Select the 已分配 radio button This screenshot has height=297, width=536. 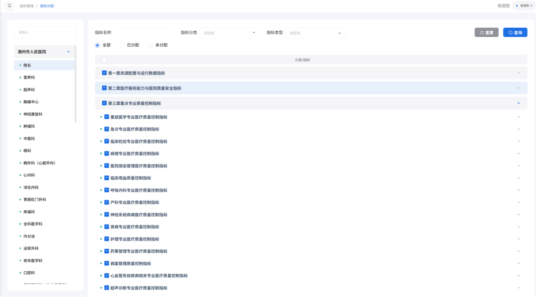tap(123, 45)
